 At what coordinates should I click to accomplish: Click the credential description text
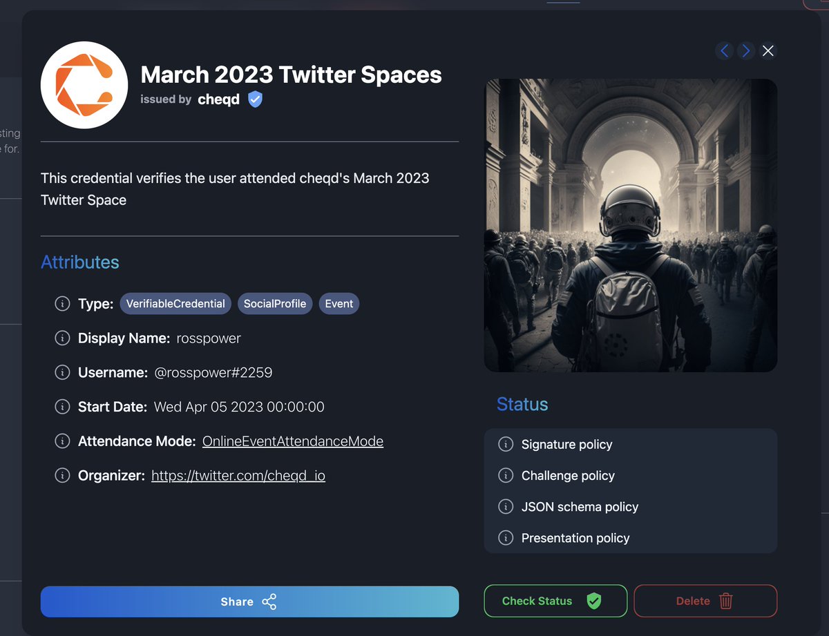tap(235, 189)
